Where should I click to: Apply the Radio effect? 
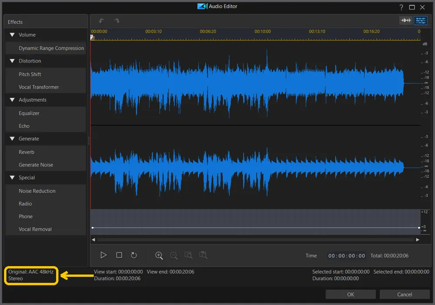(x=46, y=204)
